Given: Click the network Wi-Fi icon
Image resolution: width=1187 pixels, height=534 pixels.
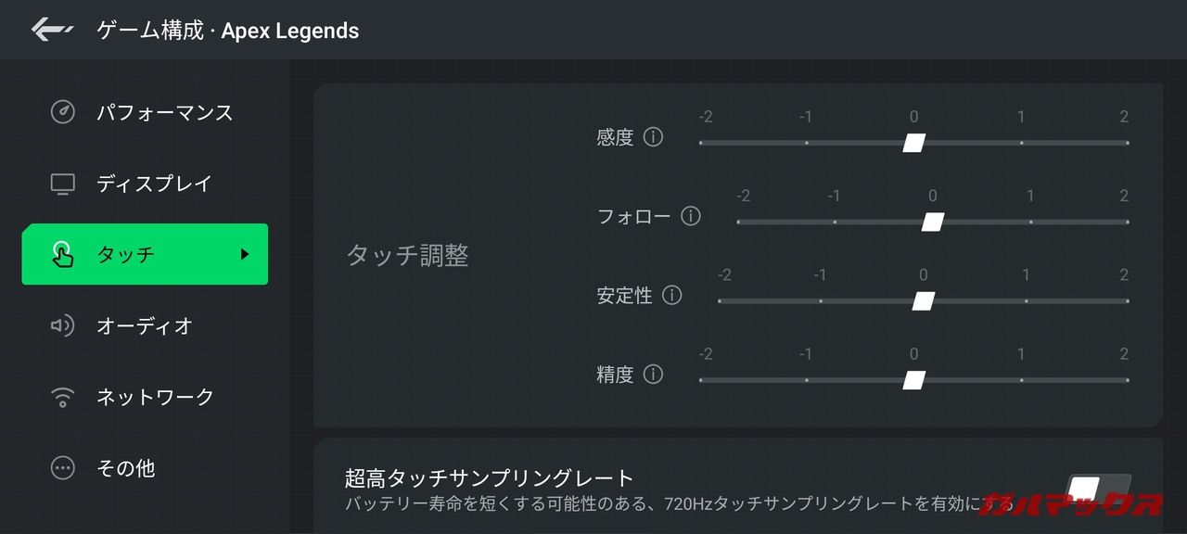Looking at the screenshot, I should [x=62, y=397].
